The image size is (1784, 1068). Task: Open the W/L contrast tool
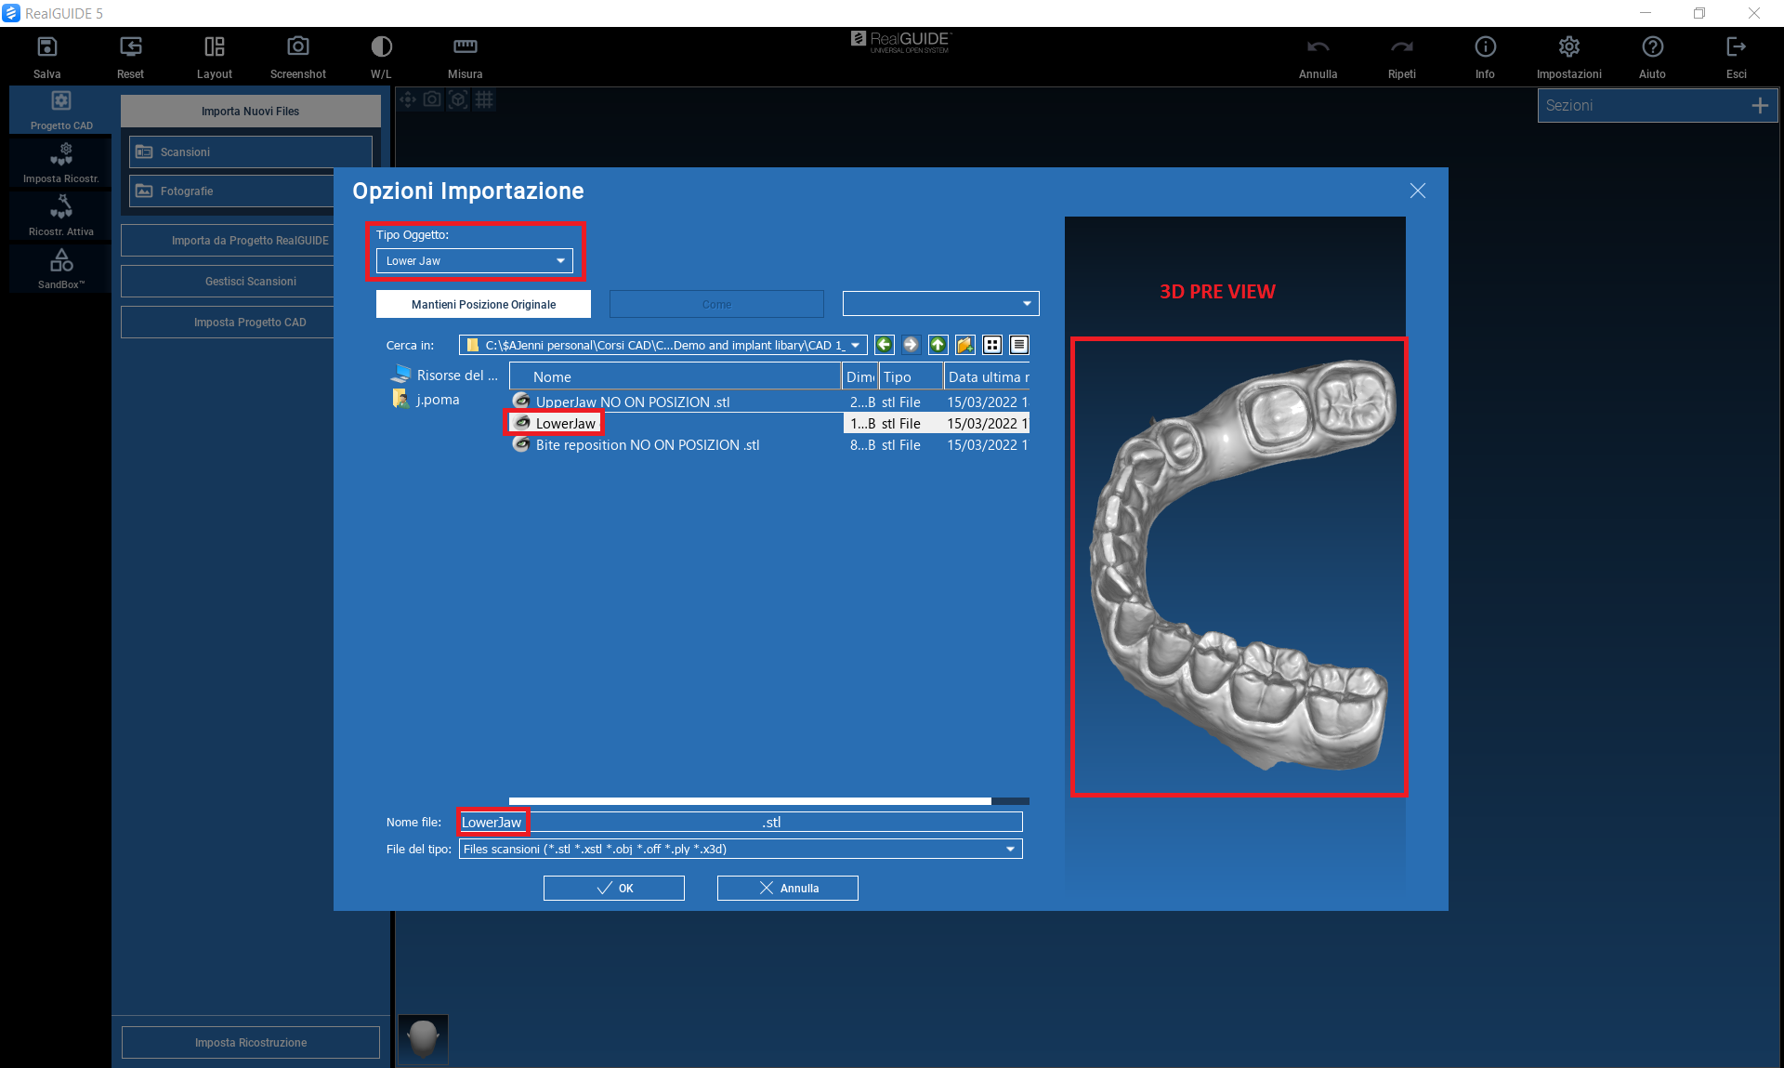(381, 46)
